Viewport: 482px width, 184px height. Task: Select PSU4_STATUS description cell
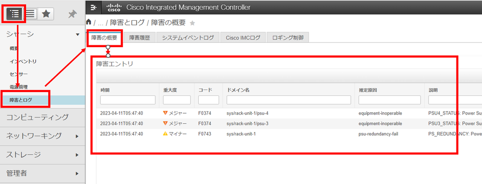pyautogui.click(x=455, y=114)
